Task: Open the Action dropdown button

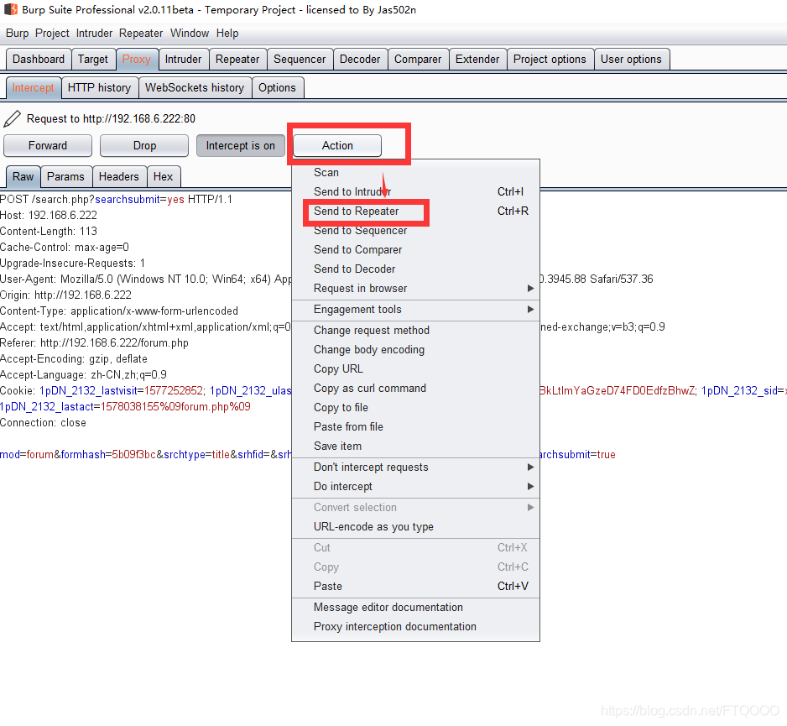Action: coord(337,145)
